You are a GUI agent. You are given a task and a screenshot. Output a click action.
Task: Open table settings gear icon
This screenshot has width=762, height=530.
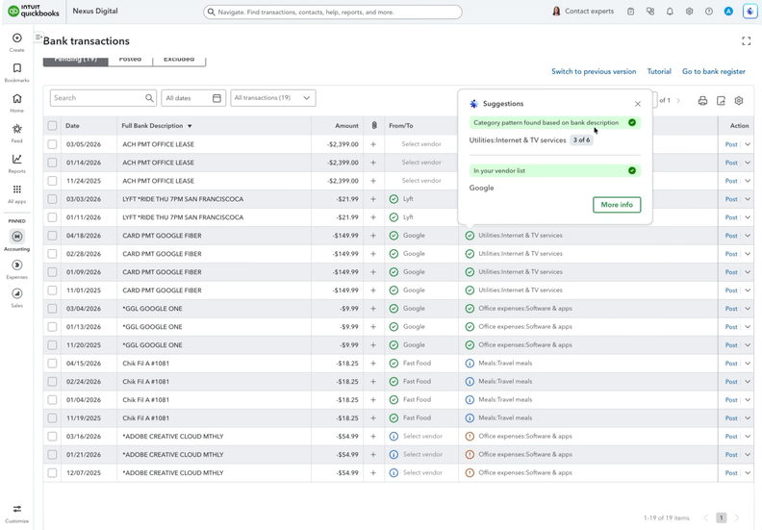(x=739, y=101)
